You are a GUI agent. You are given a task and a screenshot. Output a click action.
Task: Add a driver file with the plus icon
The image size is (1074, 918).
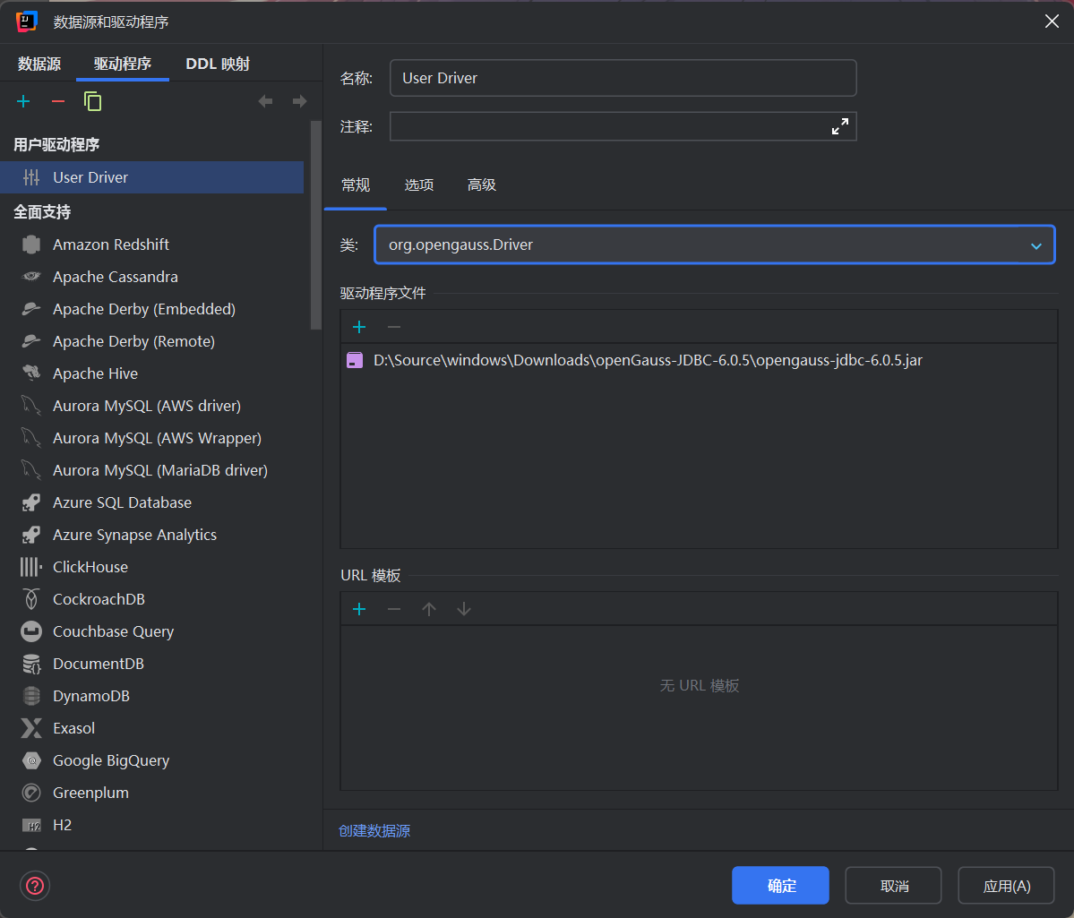tap(359, 327)
